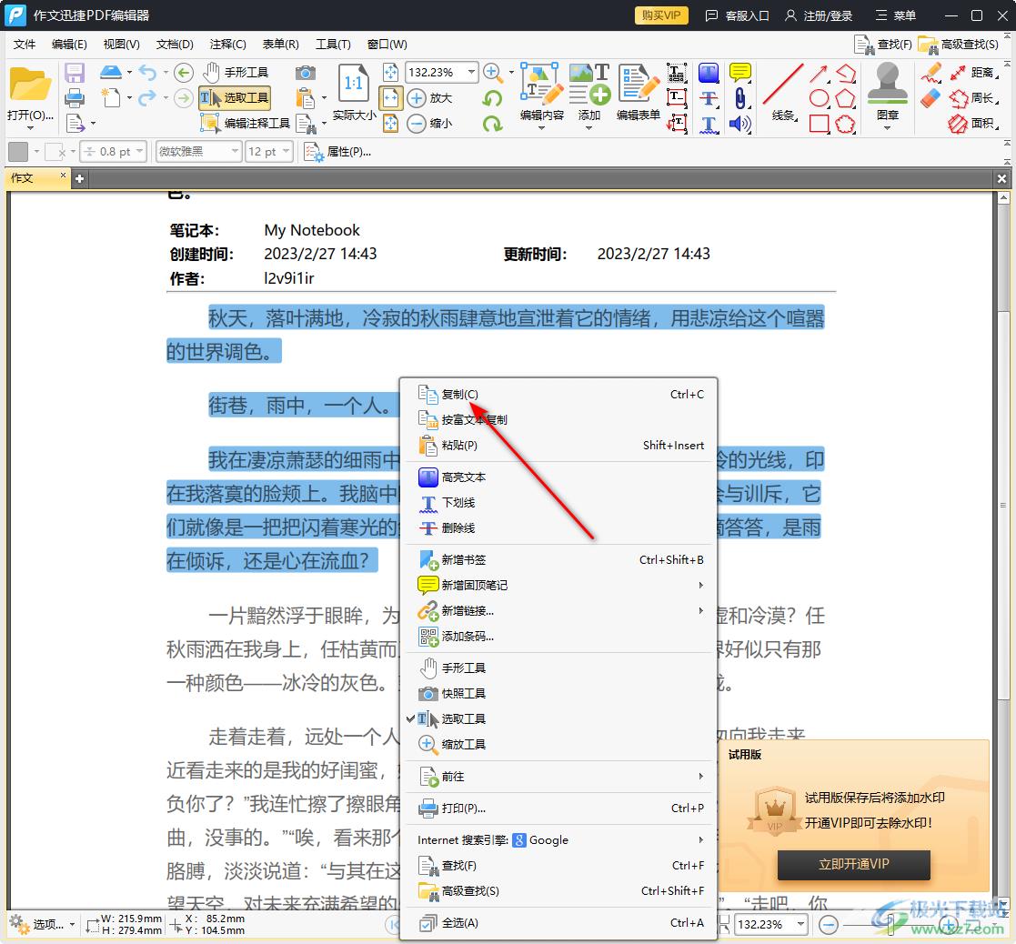Select the red pentagon polygon tool

[x=845, y=98]
